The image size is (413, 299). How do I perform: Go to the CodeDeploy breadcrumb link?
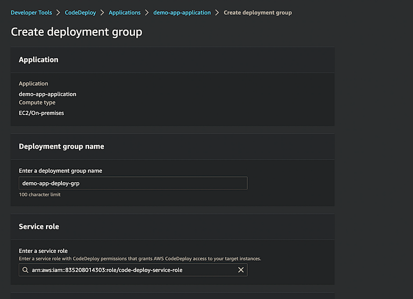pyautogui.click(x=79, y=12)
